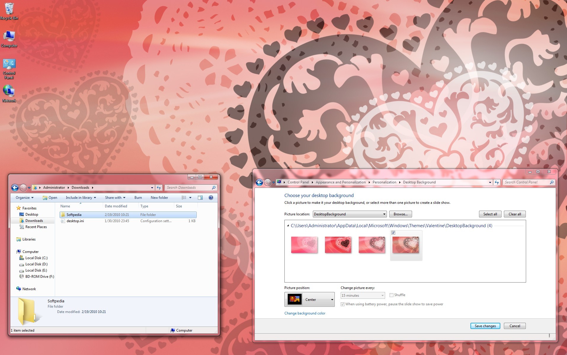This screenshot has height=355, width=567.
Task: Open the Recycle Bin desktop icon
Action: point(9,11)
